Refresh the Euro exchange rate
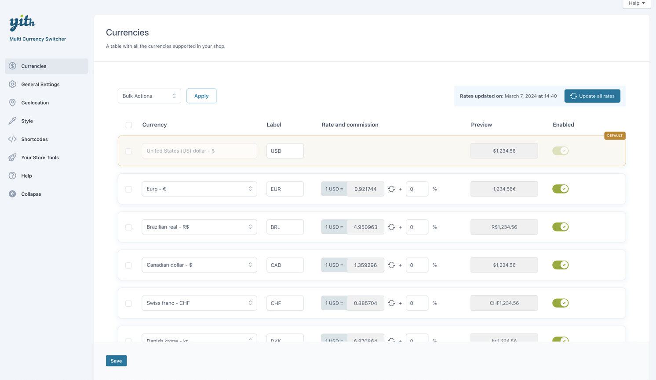Screen dimensions: 656x380 point(391,189)
